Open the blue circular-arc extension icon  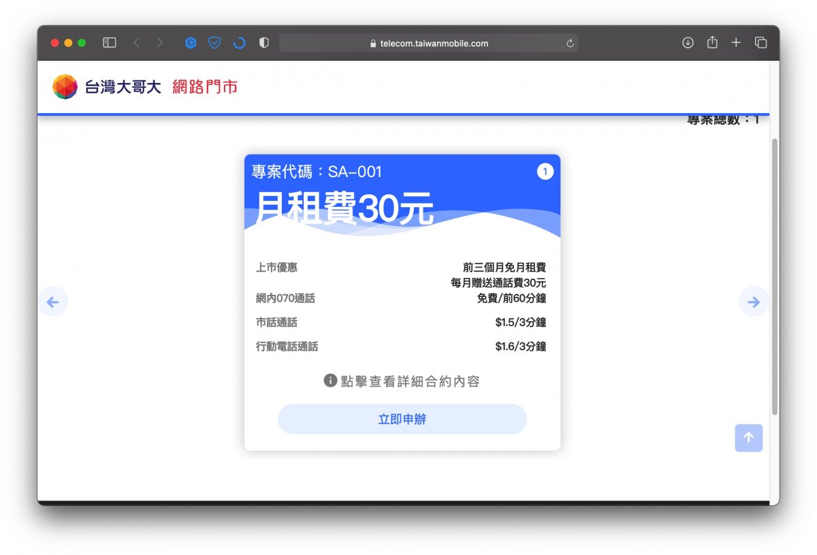coord(239,43)
